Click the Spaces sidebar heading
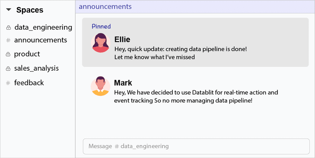 [x=30, y=10]
